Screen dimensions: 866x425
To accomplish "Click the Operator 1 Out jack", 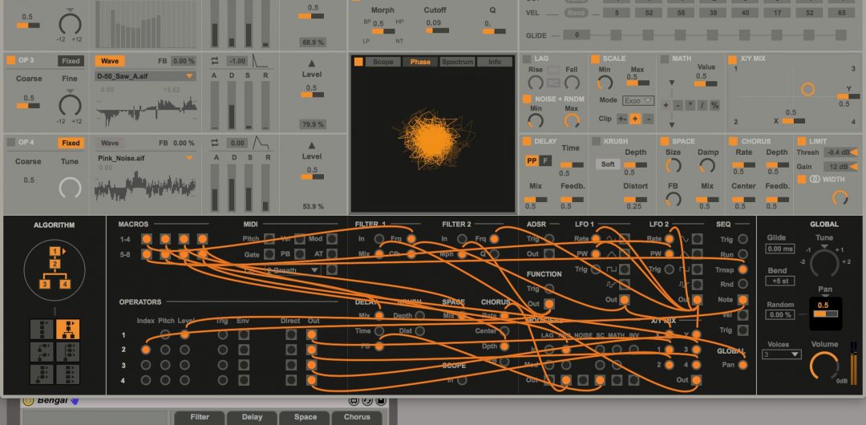I will point(311,335).
